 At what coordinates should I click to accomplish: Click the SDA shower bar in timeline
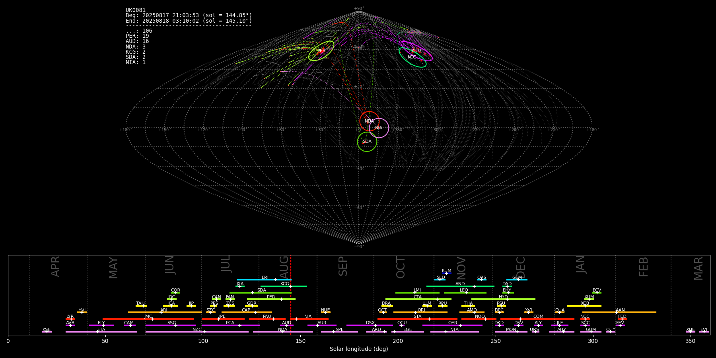(x=261, y=293)
